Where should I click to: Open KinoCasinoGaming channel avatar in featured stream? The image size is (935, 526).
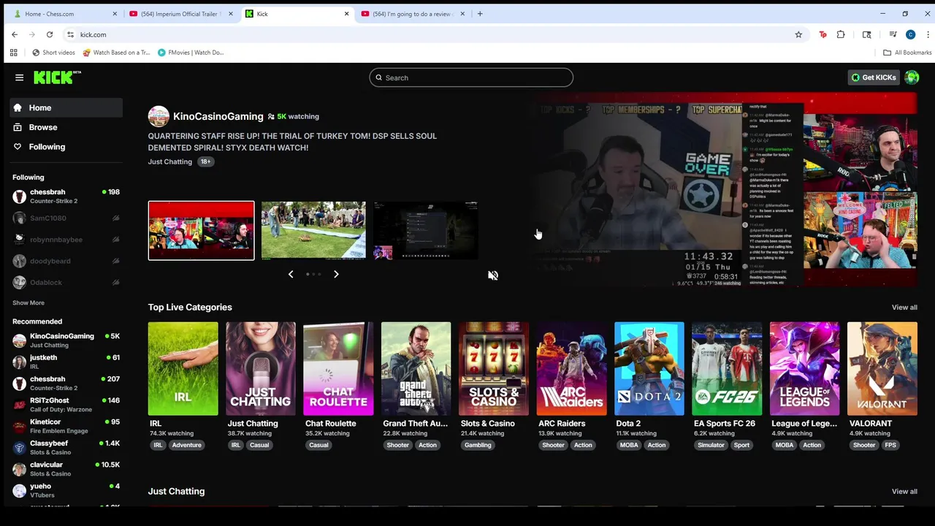pyautogui.click(x=159, y=116)
